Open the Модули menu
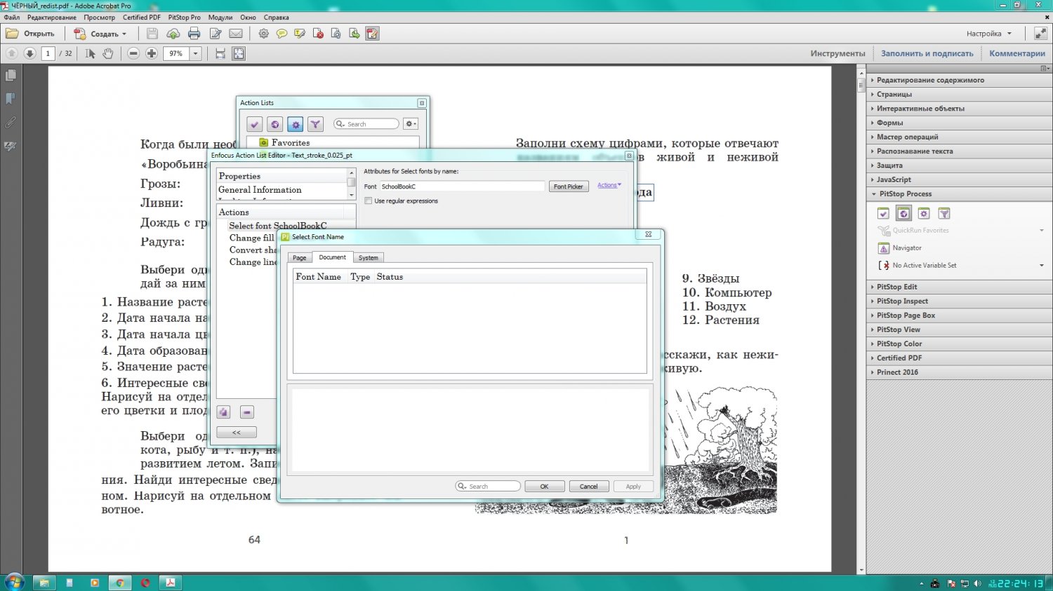Viewport: 1053px width, 591px height. click(x=220, y=18)
